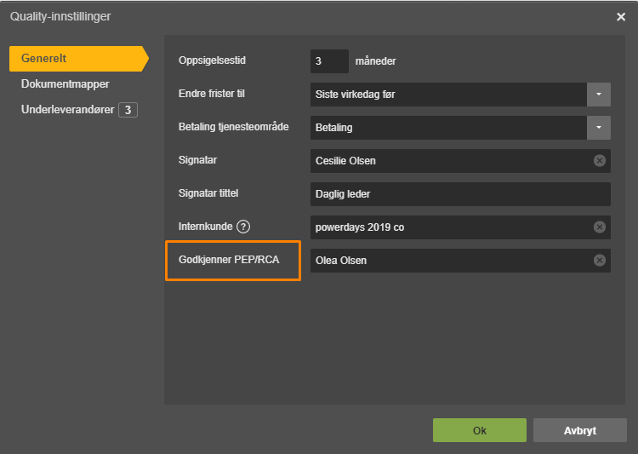Click the Godkjenner PEP/RCA label

point(229,260)
